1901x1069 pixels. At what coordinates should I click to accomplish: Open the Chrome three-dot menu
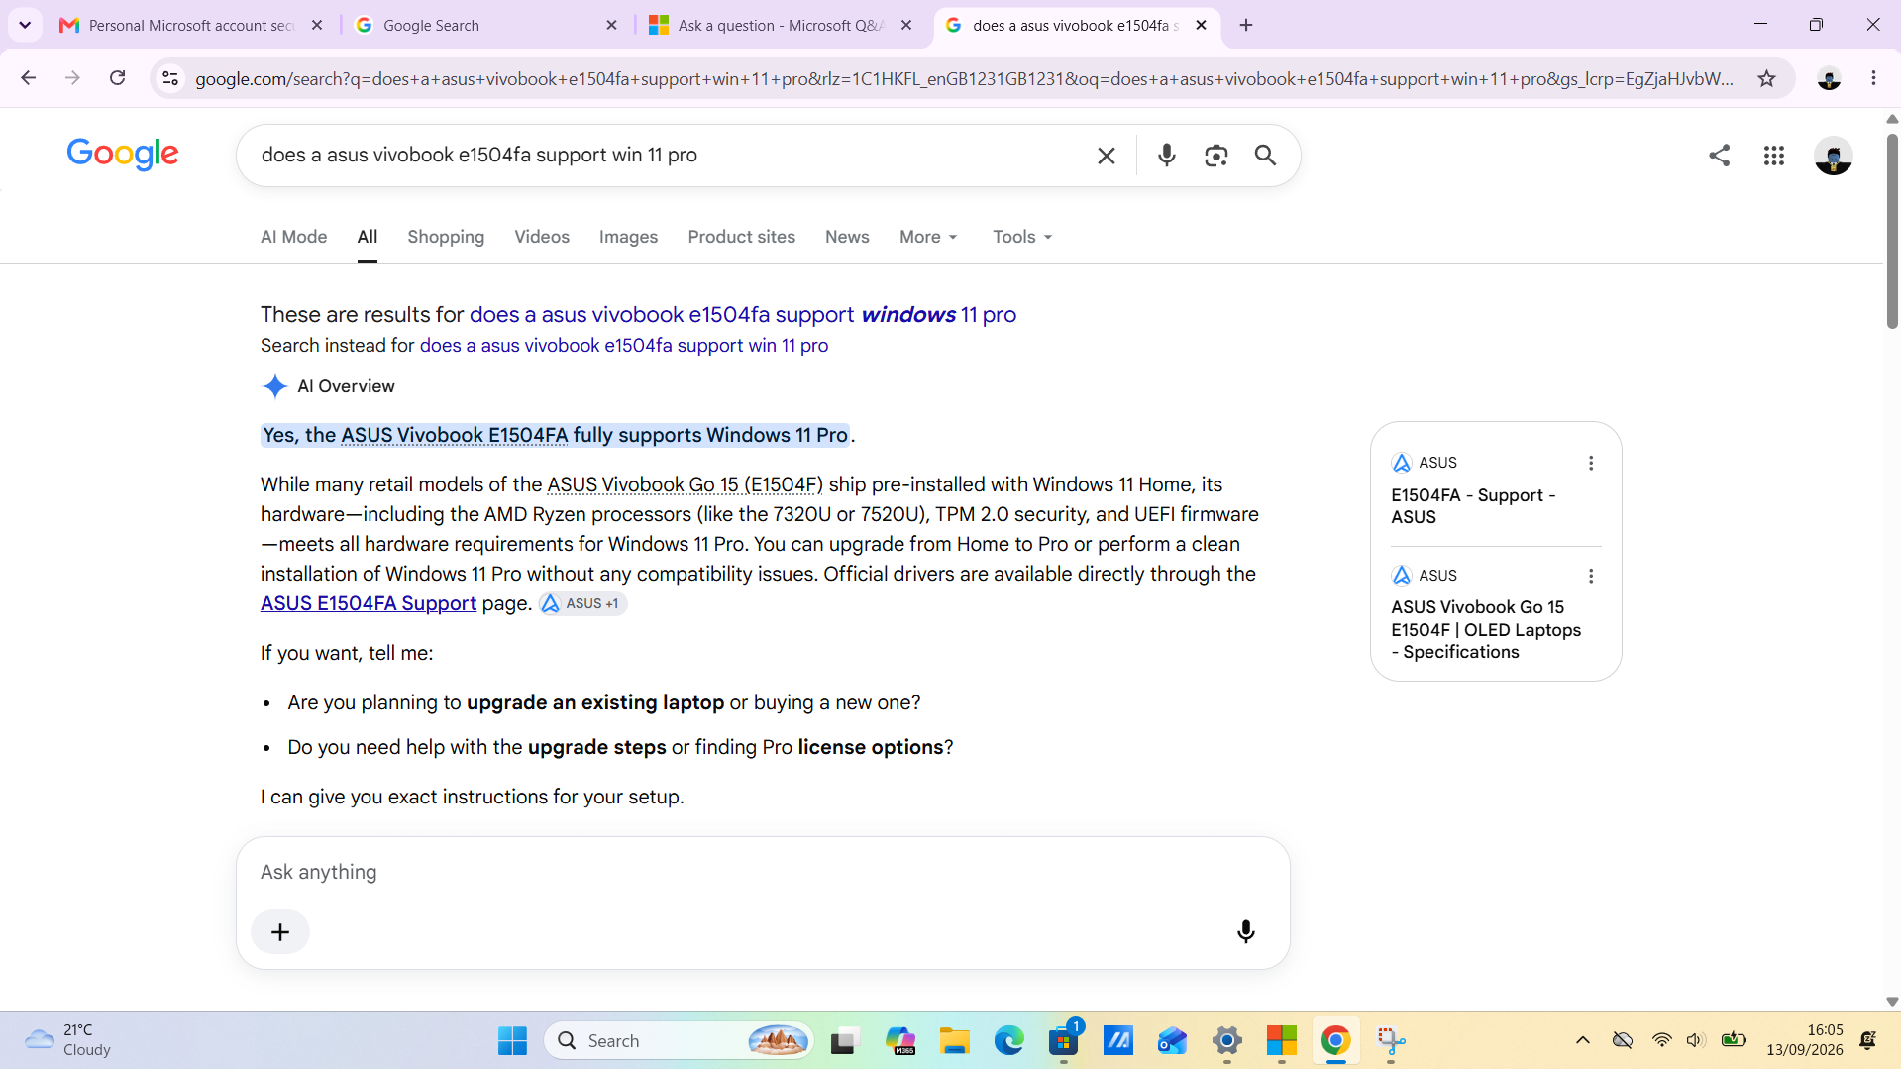coord(1873,78)
